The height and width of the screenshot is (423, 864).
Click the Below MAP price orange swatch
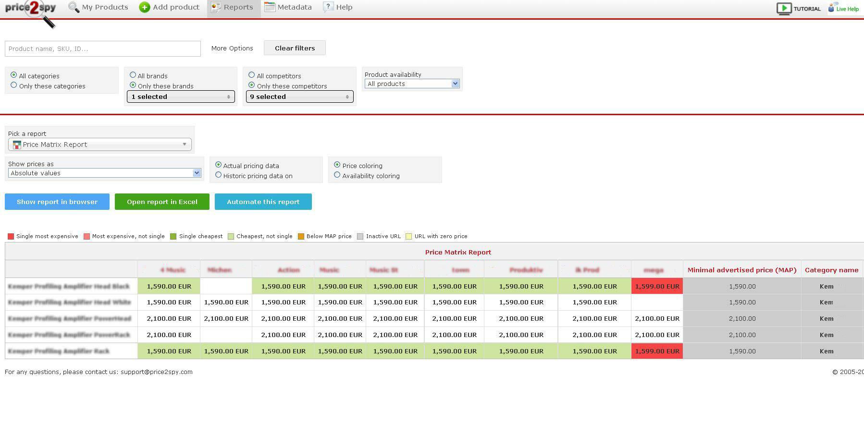click(301, 236)
